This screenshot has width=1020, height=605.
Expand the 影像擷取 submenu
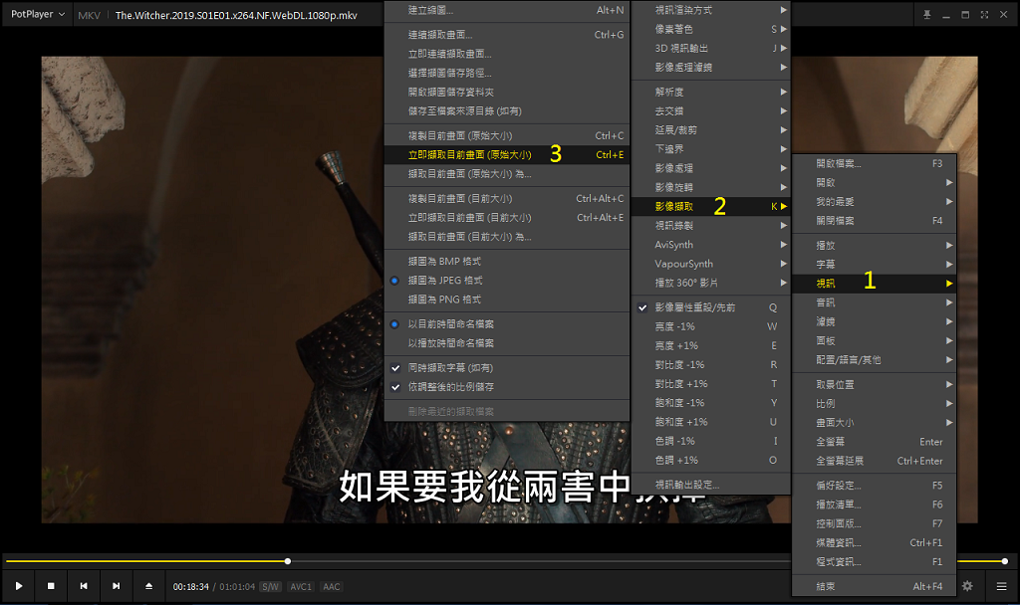click(711, 206)
